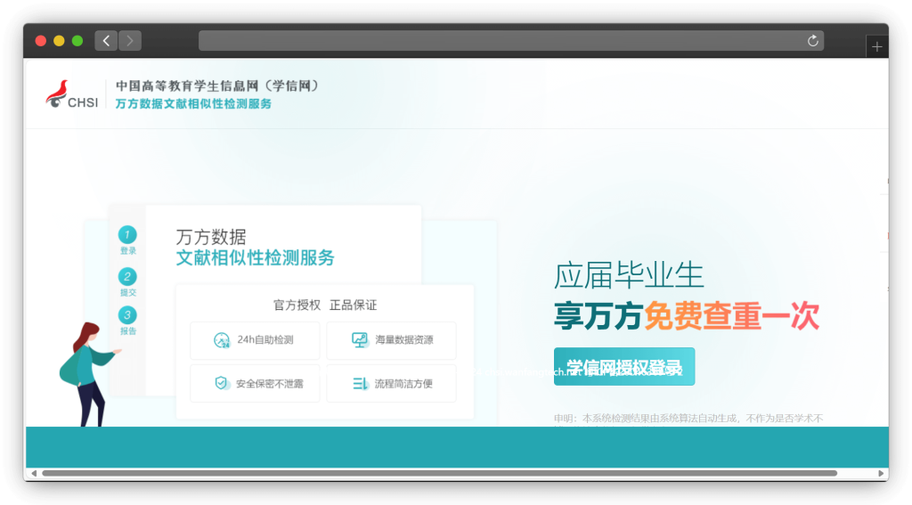The height and width of the screenshot is (505, 912).
Task: Click the 安全保密不泄露 shield icon
Action: coord(221,383)
